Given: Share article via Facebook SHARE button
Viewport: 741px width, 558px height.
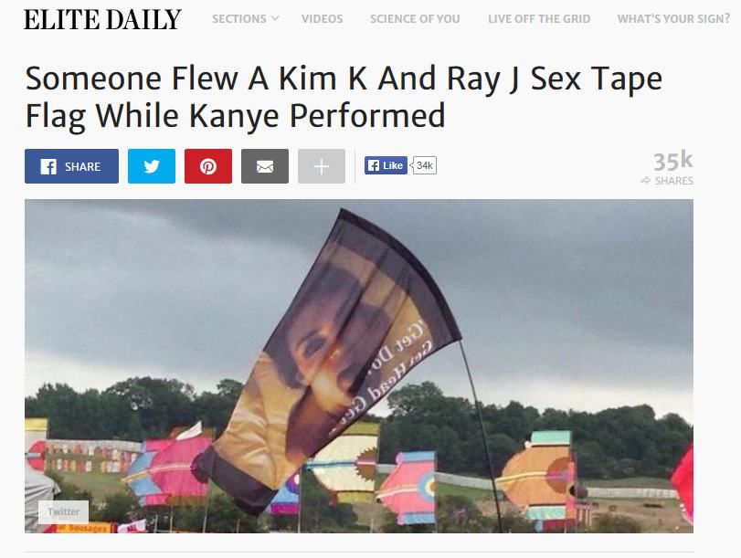Looking at the screenshot, I should [71, 166].
